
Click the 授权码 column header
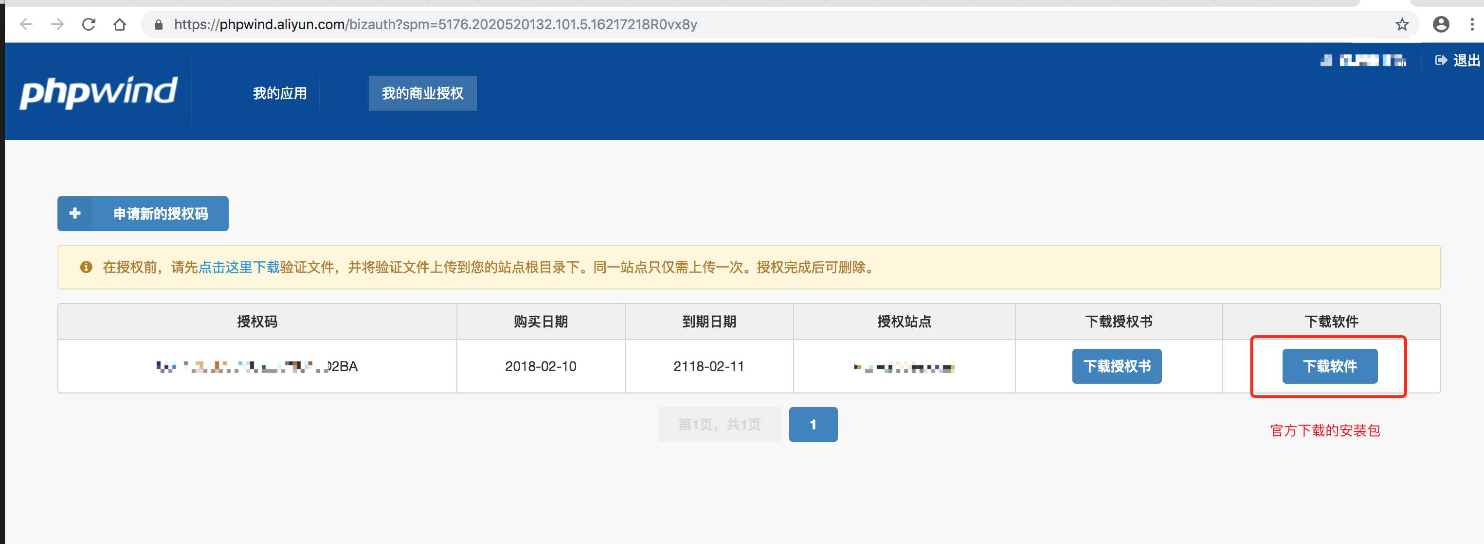pos(257,322)
